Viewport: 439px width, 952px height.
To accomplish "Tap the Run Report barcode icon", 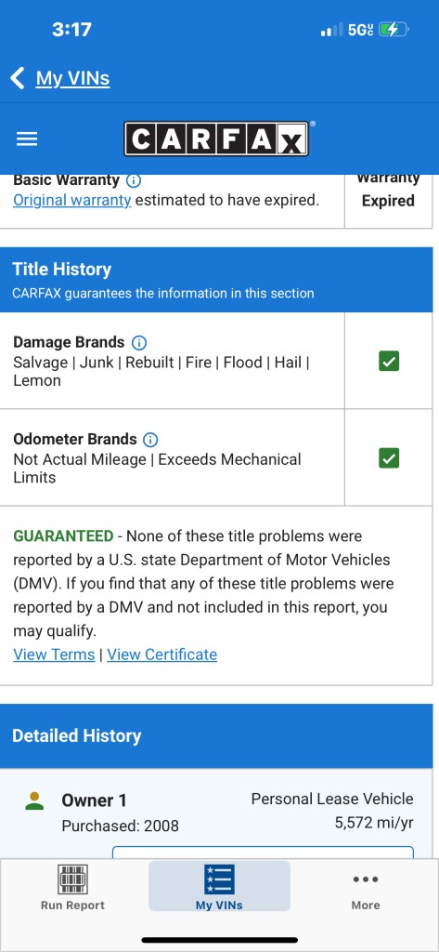I will (72, 879).
